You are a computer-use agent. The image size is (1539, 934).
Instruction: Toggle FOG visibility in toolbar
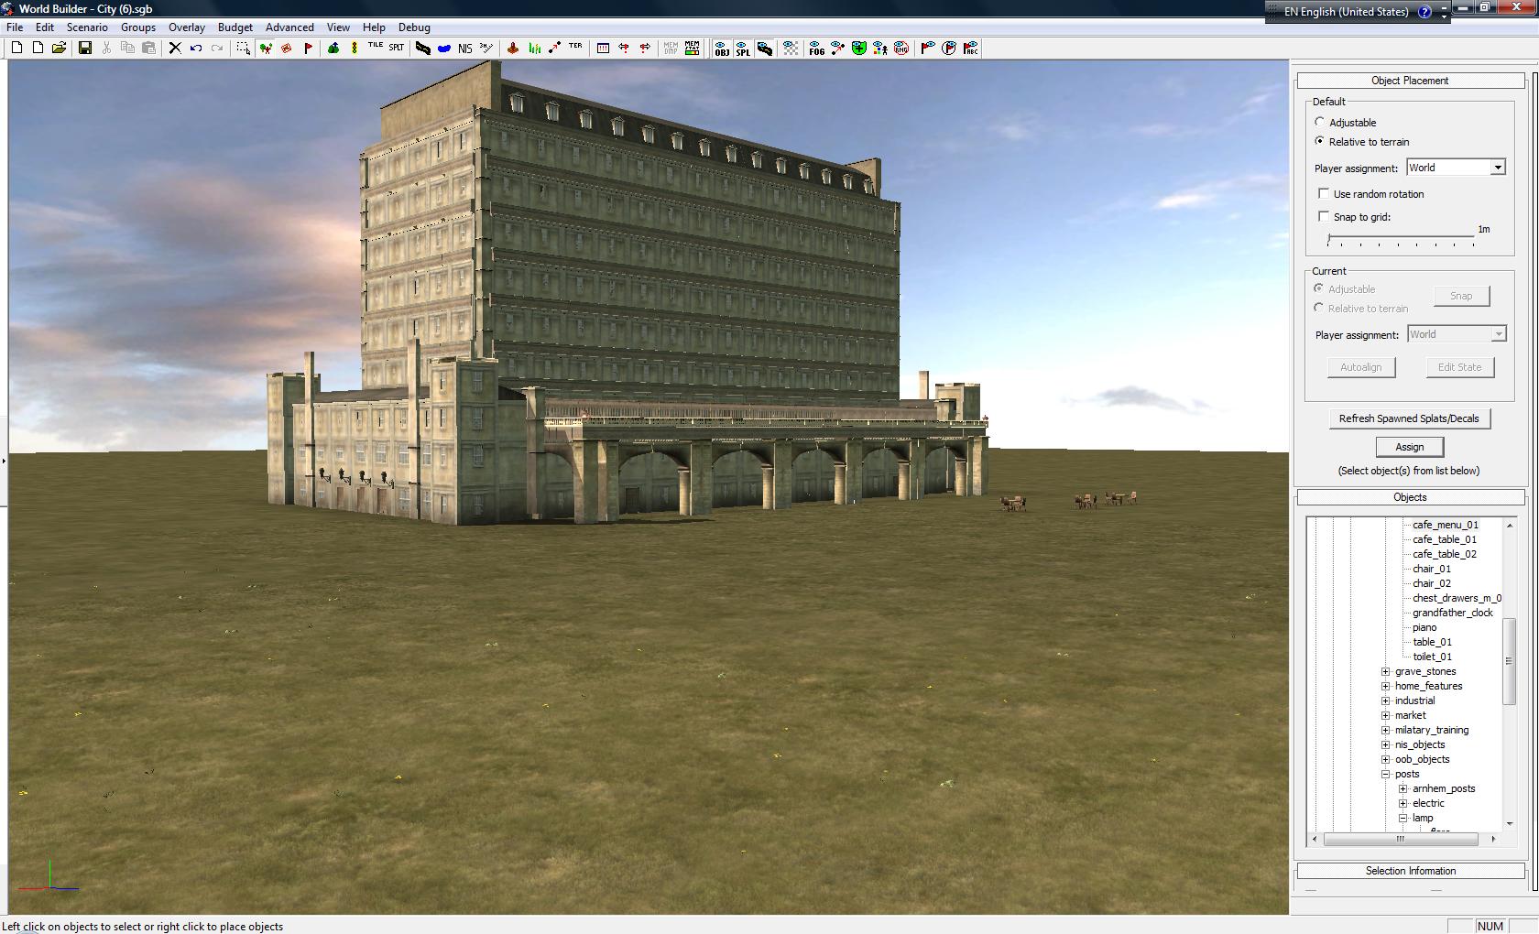pos(816,49)
